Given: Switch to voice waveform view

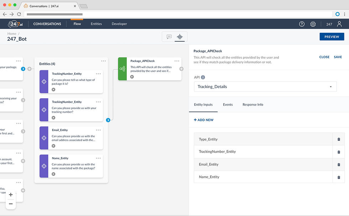Looking at the screenshot, I should [181, 37].
